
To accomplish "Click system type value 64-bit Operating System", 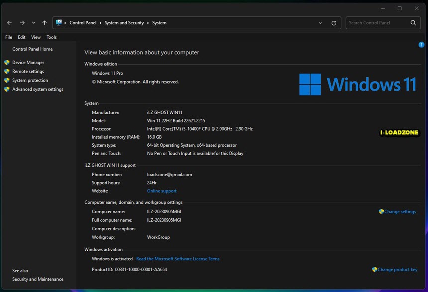I will tap(192, 145).
